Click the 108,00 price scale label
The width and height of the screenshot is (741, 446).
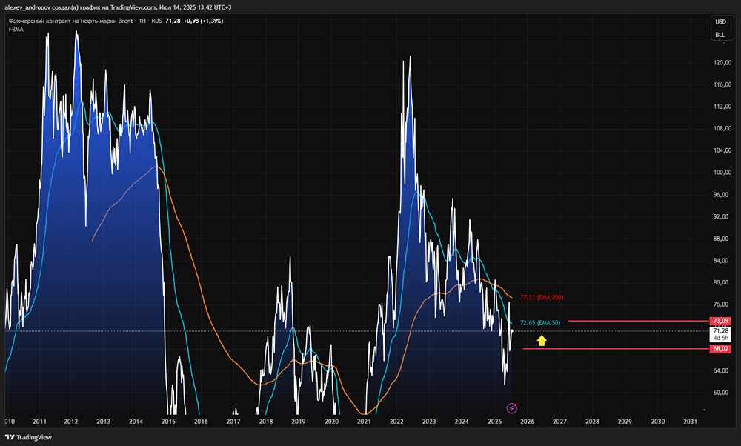pyautogui.click(x=722, y=128)
